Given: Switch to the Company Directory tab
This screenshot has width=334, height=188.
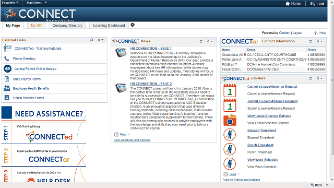Looking at the screenshot, I should tap(67, 26).
